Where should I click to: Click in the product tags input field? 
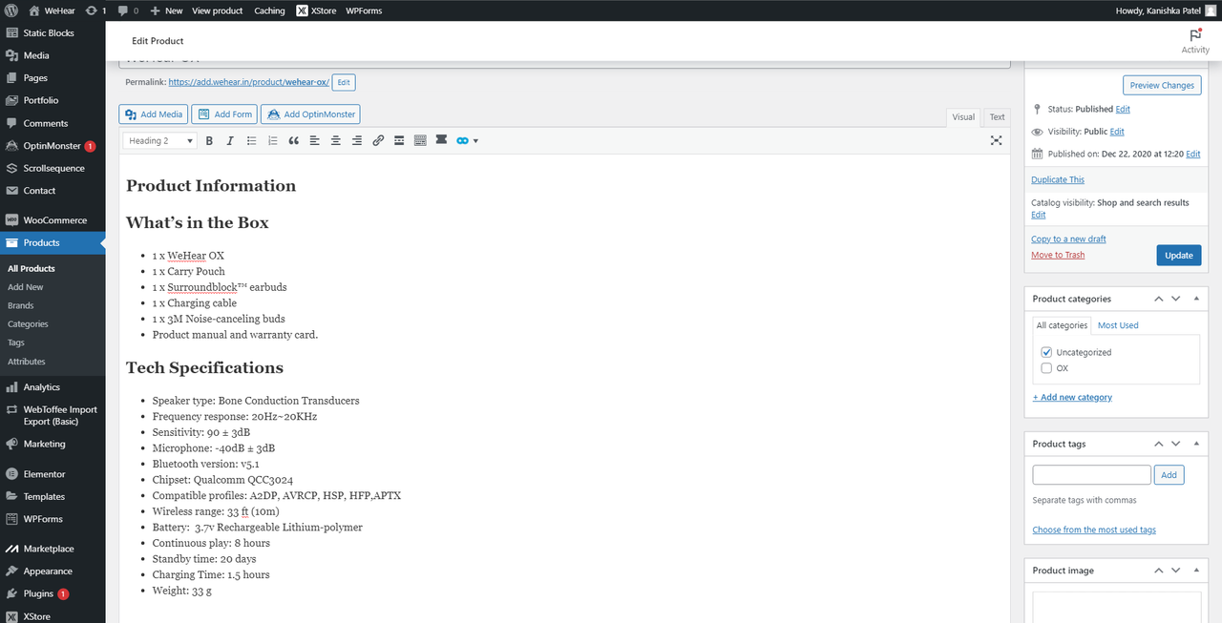coord(1092,474)
